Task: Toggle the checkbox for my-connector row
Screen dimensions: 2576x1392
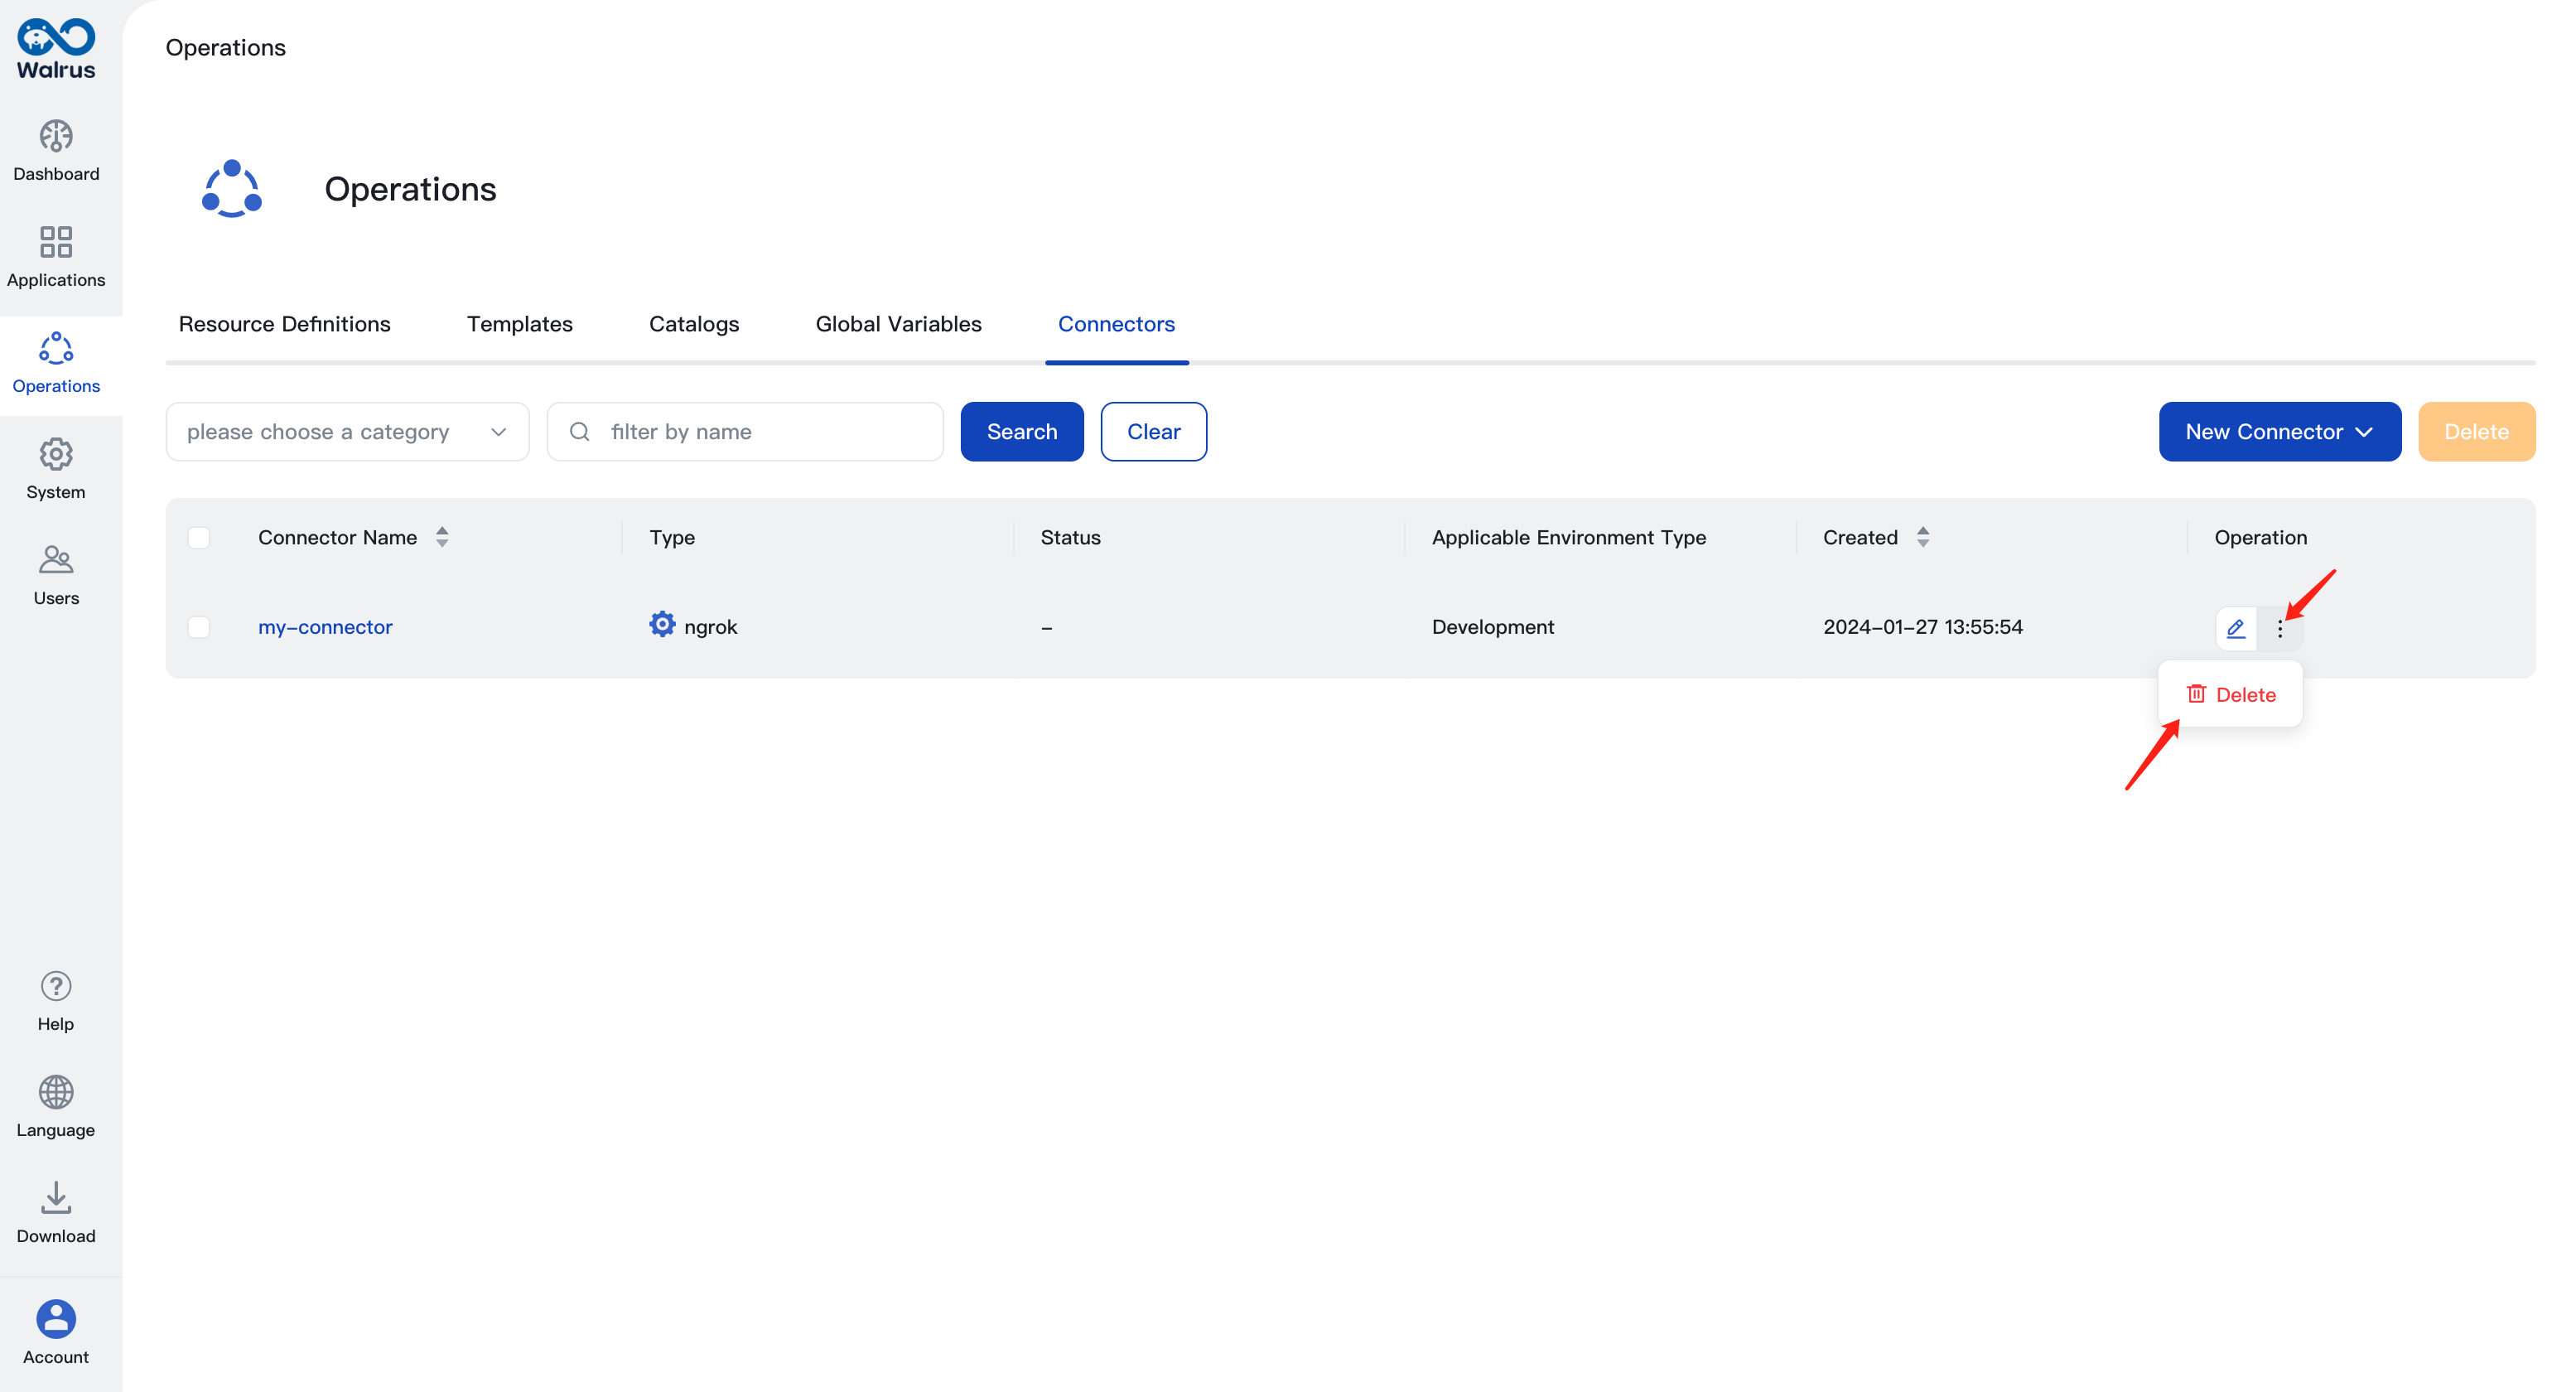Action: coord(199,624)
